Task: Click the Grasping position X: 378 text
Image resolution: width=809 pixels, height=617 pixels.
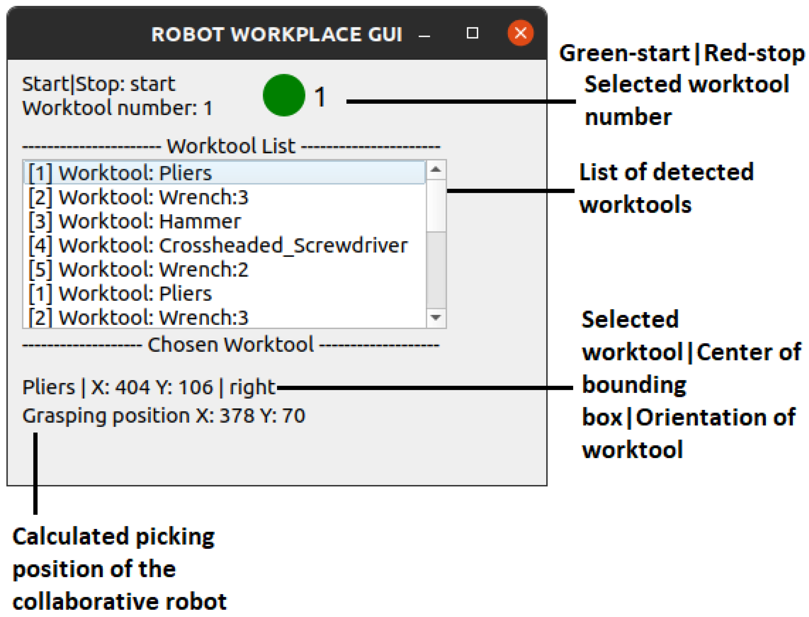Action: (x=164, y=416)
